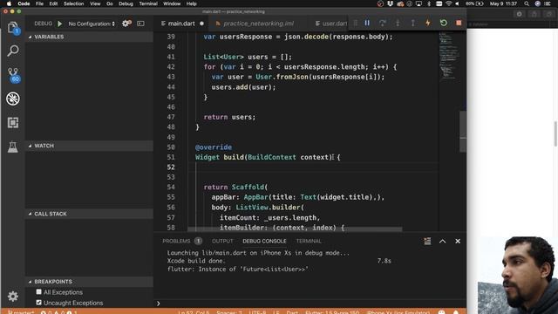Image resolution: width=558 pixels, height=314 pixels.
Task: Open the Debug menu
Action: pos(126,3)
